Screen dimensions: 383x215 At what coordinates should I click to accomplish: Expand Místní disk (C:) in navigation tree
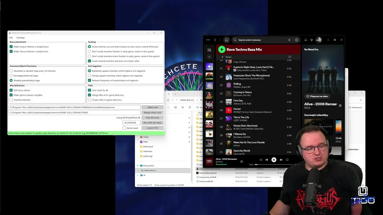point(139,171)
